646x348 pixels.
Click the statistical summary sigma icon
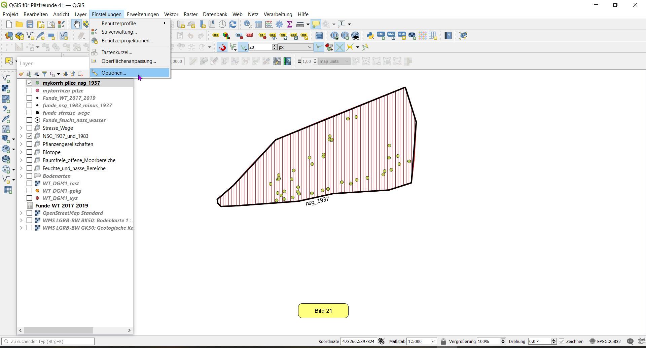289,24
